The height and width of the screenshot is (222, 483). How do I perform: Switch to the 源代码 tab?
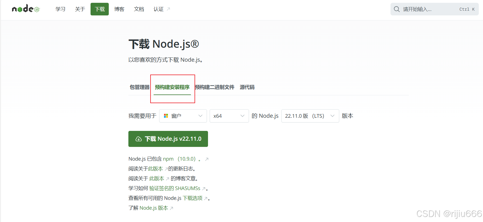pyautogui.click(x=247, y=87)
